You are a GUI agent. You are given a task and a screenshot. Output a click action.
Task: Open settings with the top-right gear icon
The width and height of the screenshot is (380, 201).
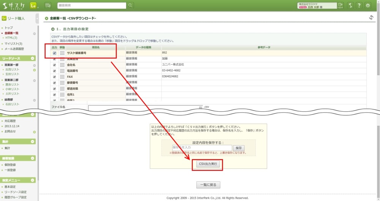coord(368,5)
